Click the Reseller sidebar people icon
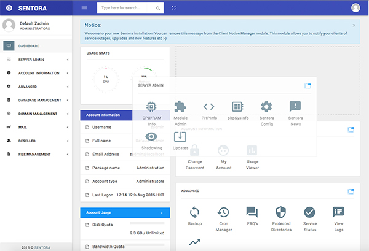Screen dimensions: 369x251 click(x=9, y=141)
